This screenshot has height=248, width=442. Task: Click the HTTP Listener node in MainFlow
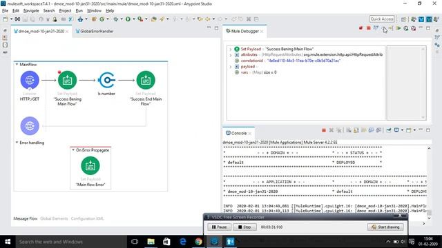click(30, 80)
